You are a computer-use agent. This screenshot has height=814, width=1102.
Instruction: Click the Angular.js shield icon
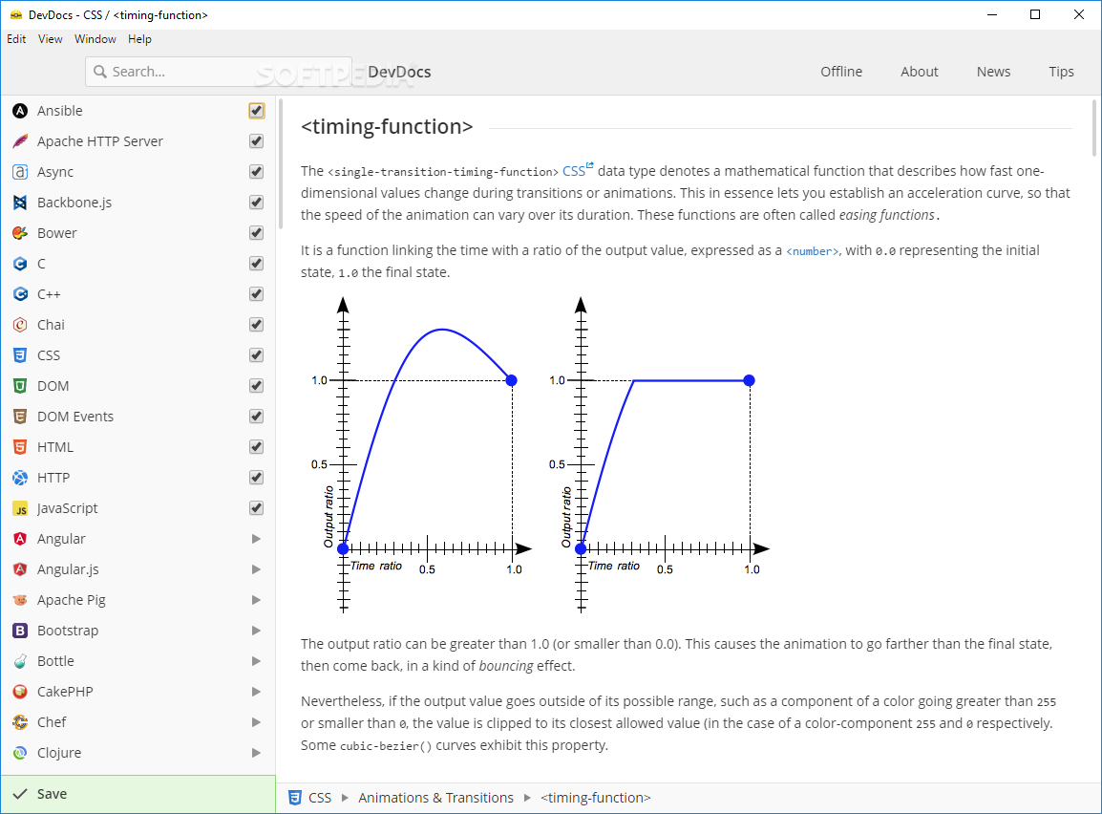20,569
